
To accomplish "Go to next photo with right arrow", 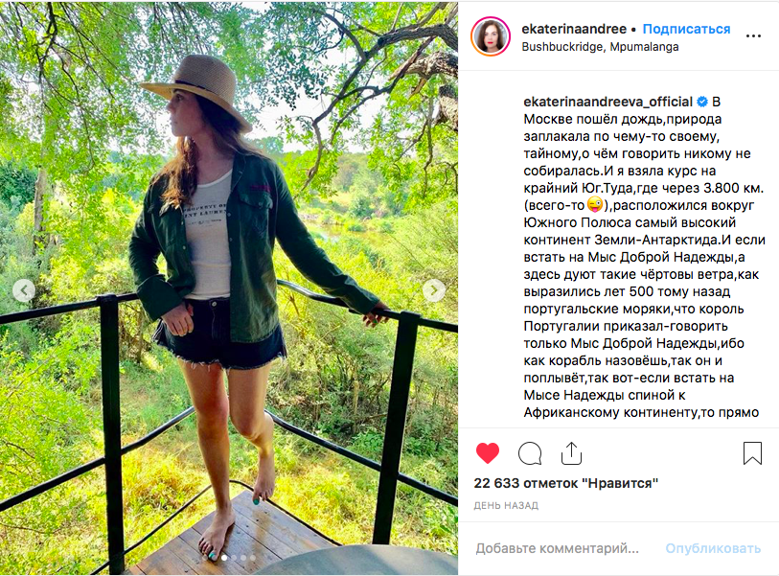I will tap(434, 290).
